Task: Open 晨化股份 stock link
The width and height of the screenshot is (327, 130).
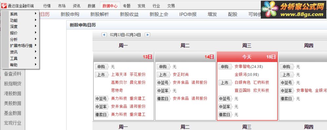Action: 137,82
